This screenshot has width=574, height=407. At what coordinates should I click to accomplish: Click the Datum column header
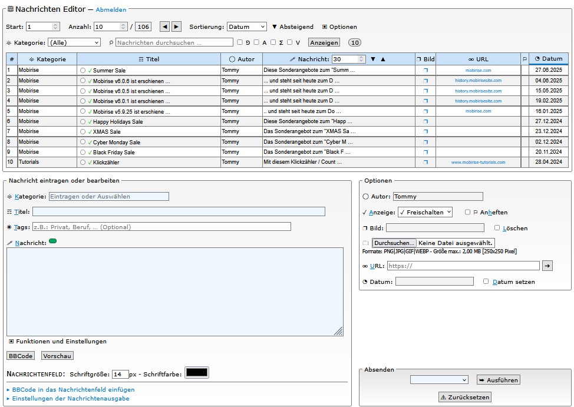pyautogui.click(x=548, y=59)
